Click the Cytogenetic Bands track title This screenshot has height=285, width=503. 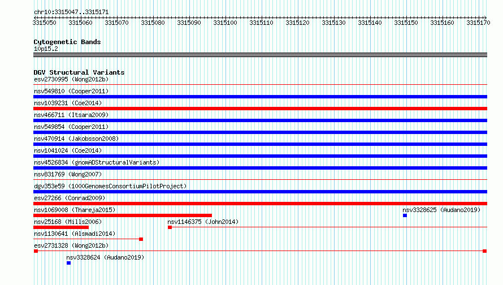(x=67, y=42)
